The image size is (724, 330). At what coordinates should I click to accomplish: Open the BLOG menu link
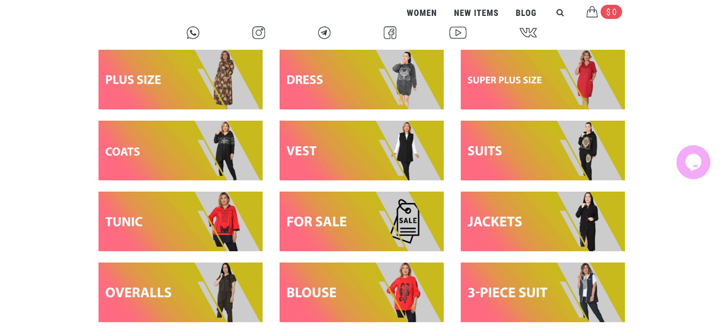(x=526, y=13)
